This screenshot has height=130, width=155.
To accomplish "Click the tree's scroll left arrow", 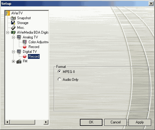I will (x=7, y=122).
